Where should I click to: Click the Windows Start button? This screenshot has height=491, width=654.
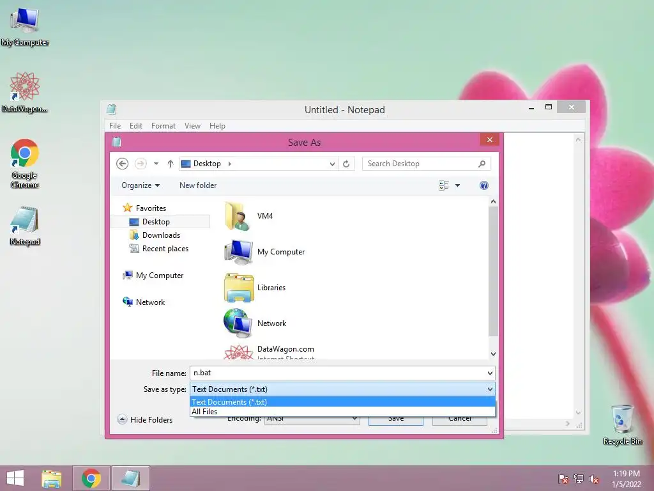point(15,478)
